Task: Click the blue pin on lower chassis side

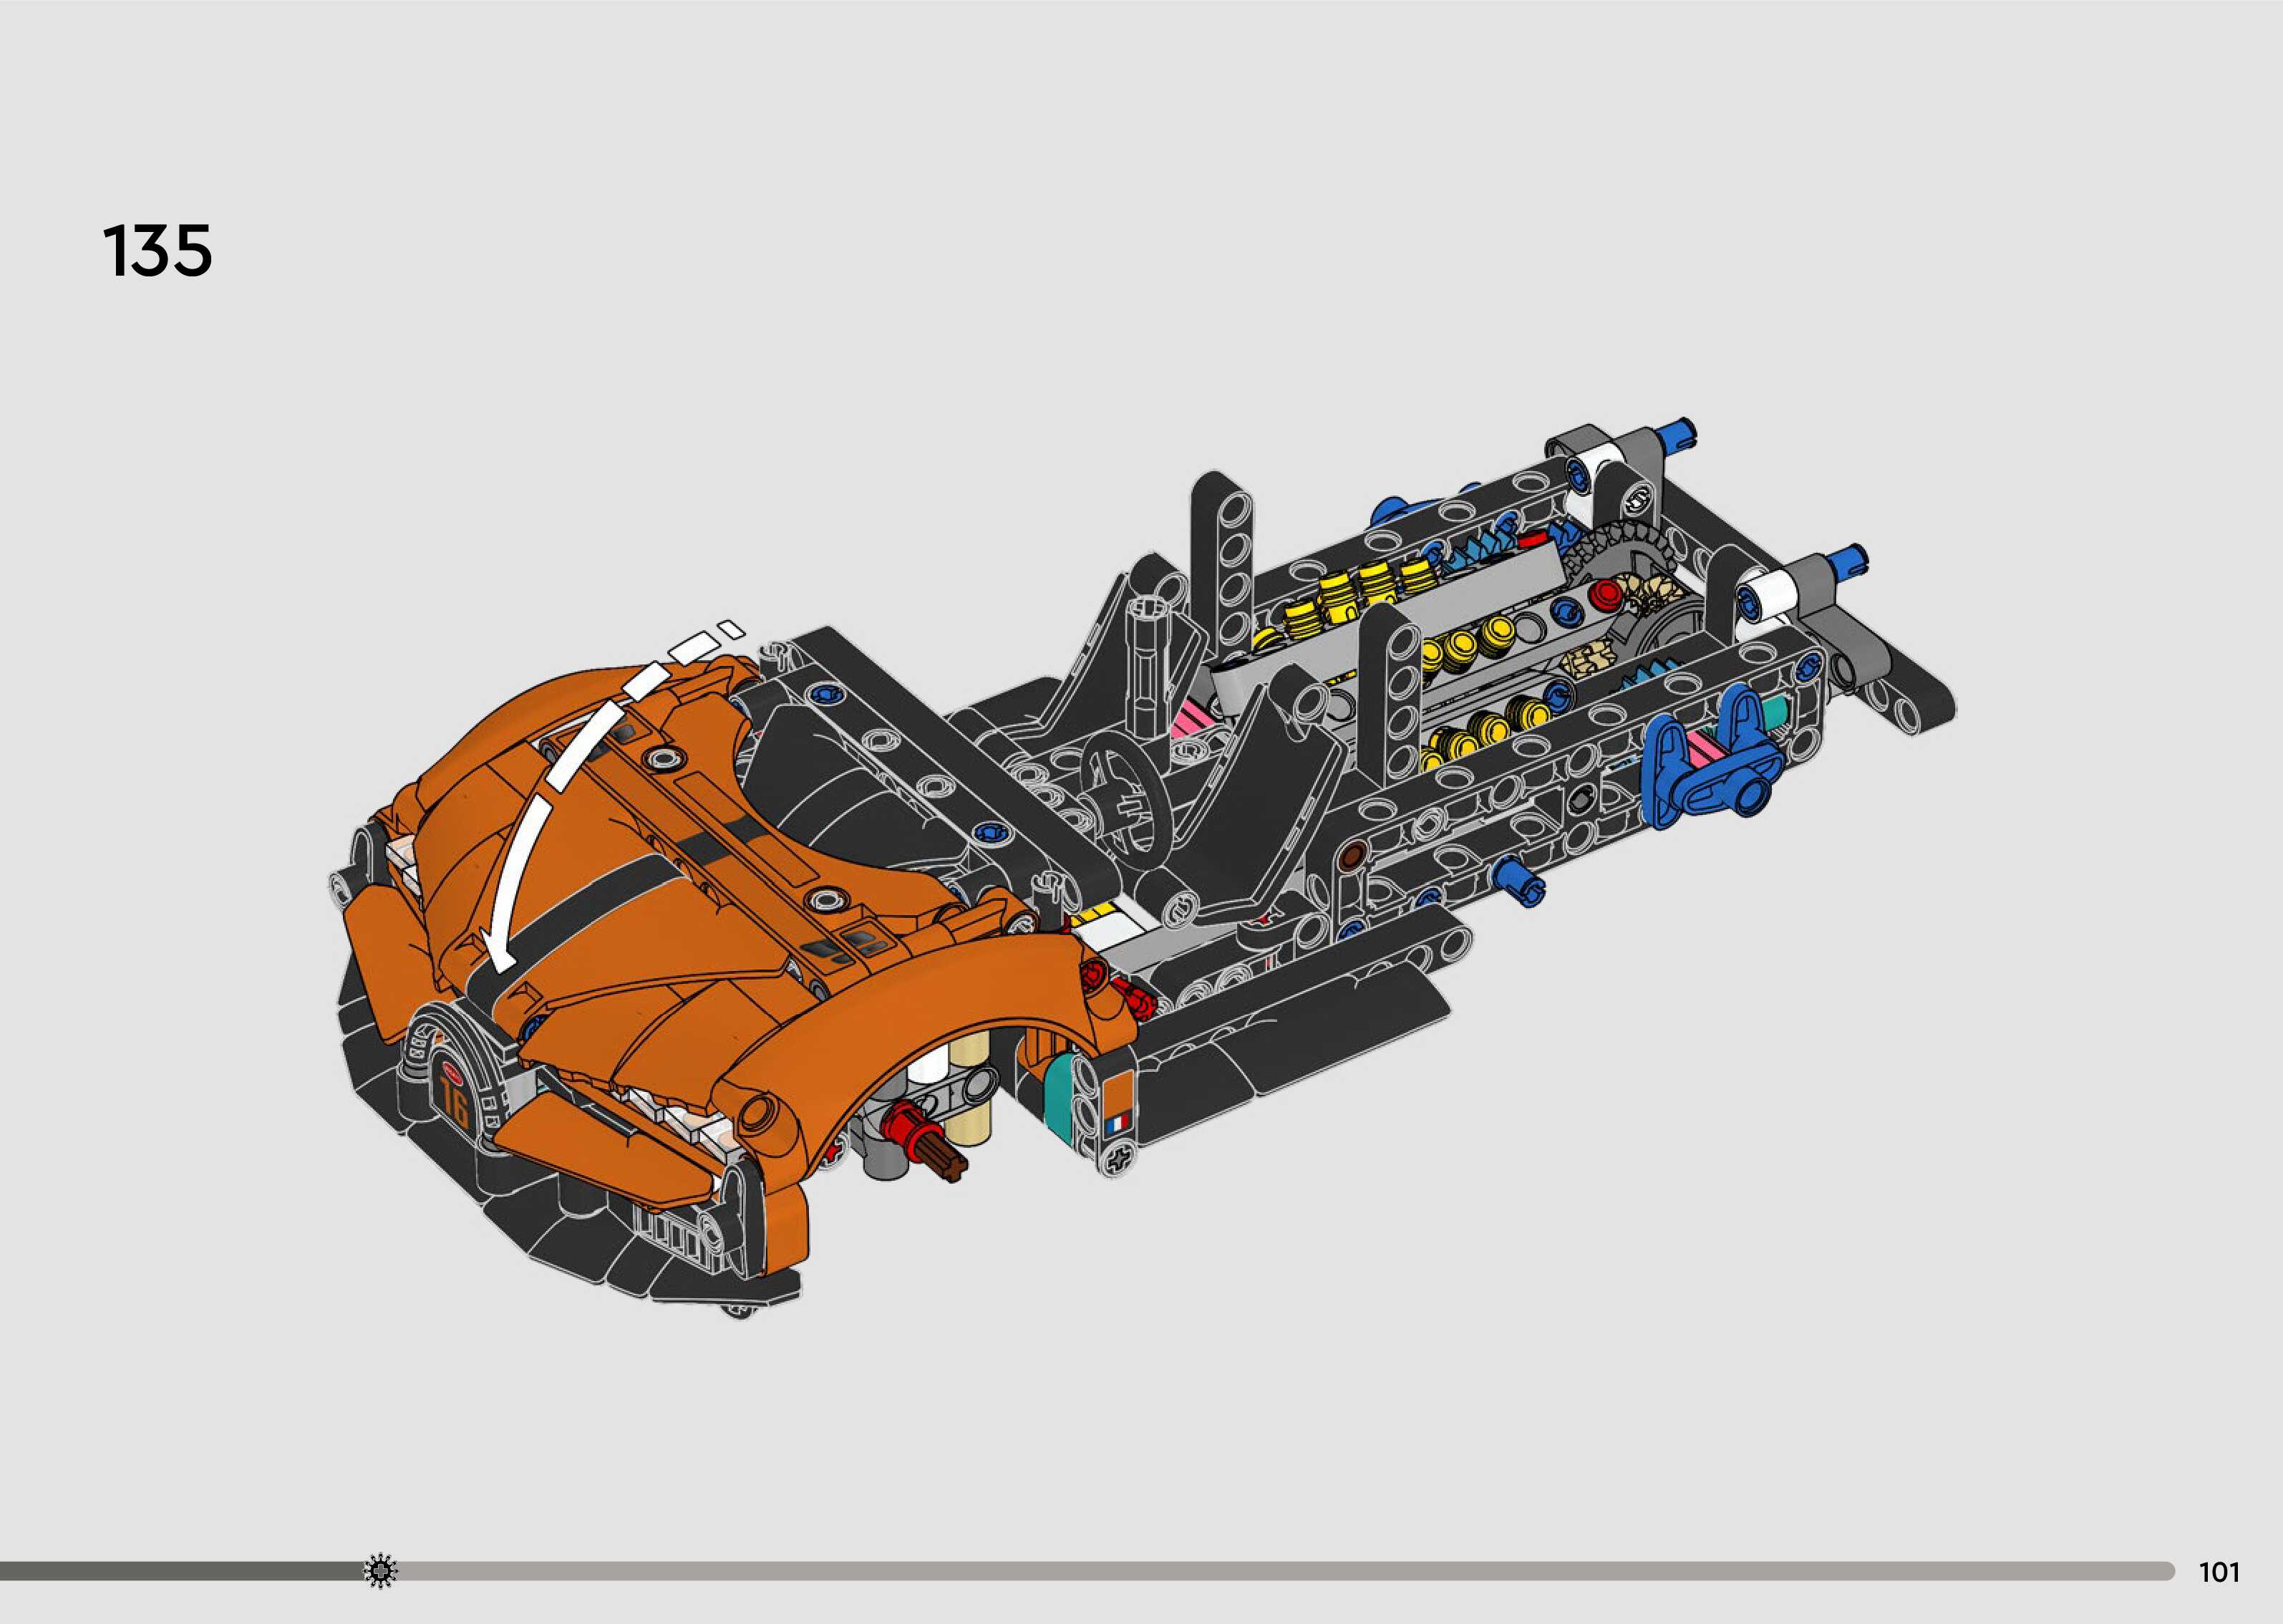Action: pyautogui.click(x=1519, y=881)
